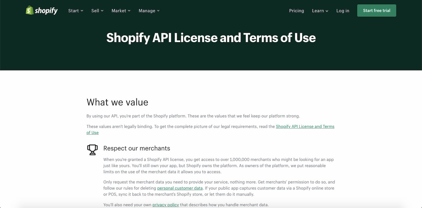Open the Learn menu item

click(x=318, y=11)
